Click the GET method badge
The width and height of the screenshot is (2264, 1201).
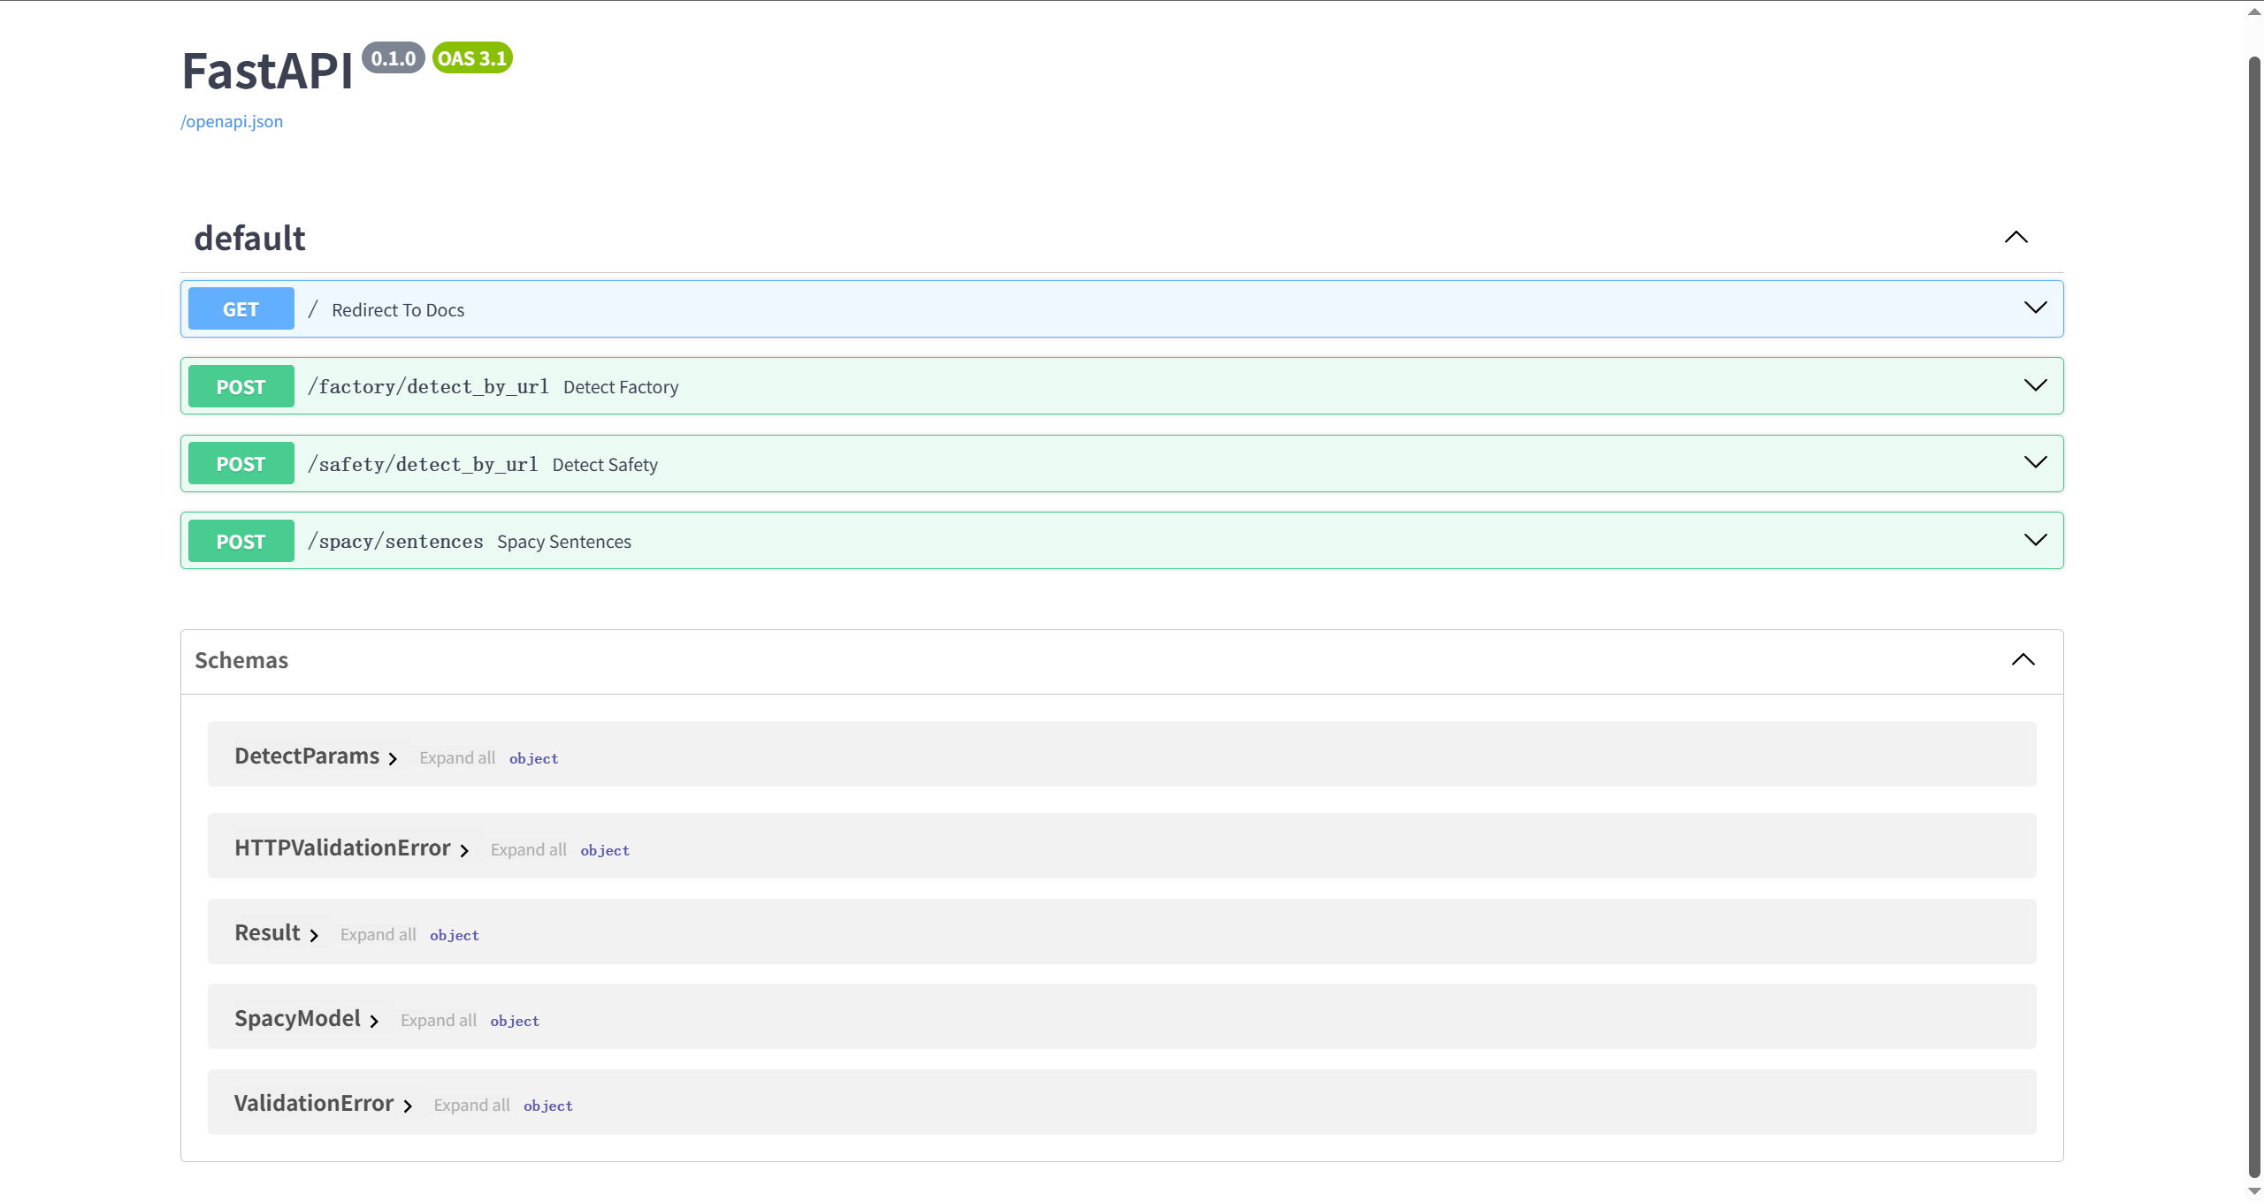[241, 308]
